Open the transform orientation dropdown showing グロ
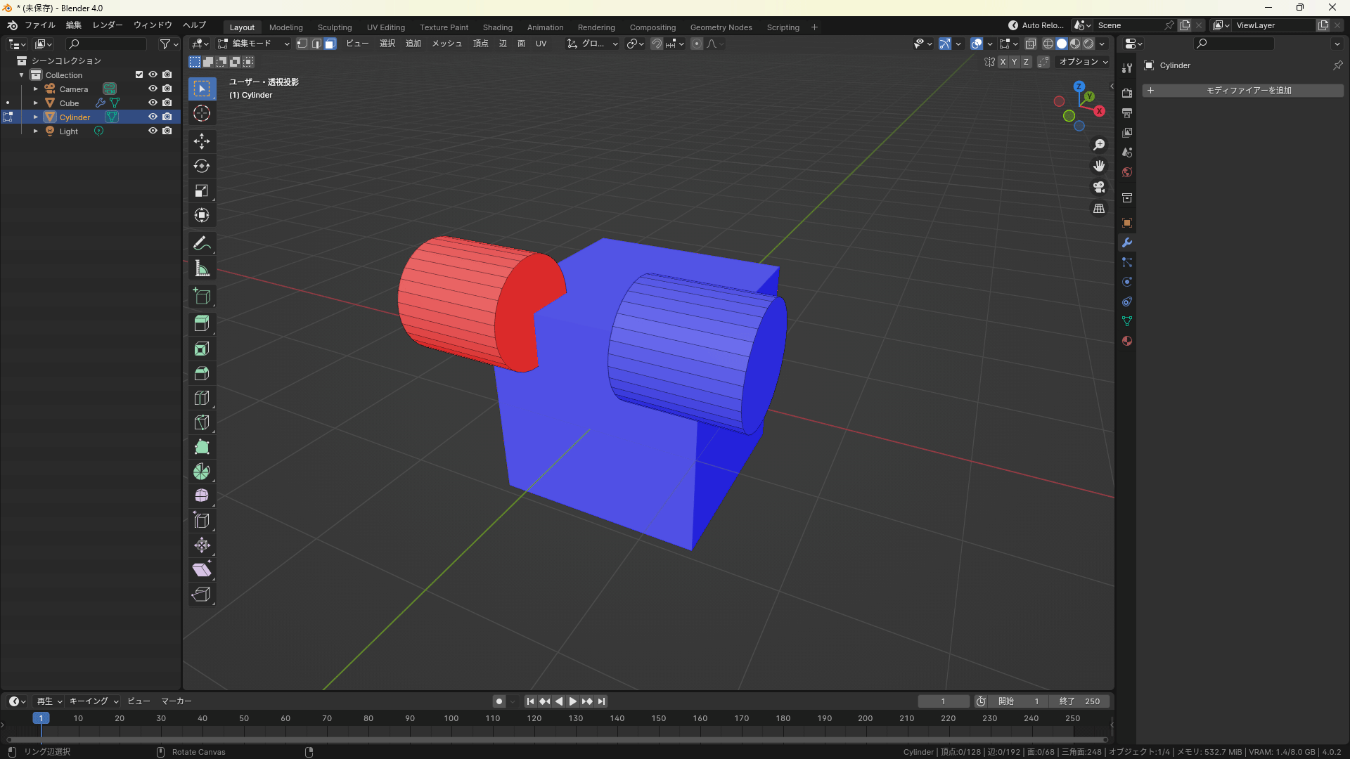1350x759 pixels. tap(593, 44)
